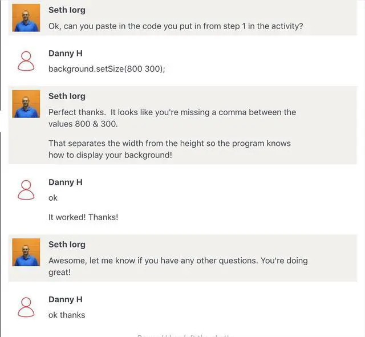Click the Danny H name above 'ok thanks'

[66, 299]
